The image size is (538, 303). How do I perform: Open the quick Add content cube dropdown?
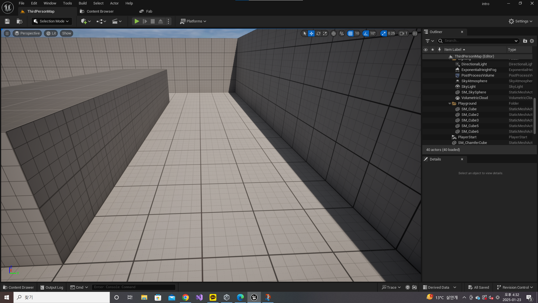tap(86, 21)
